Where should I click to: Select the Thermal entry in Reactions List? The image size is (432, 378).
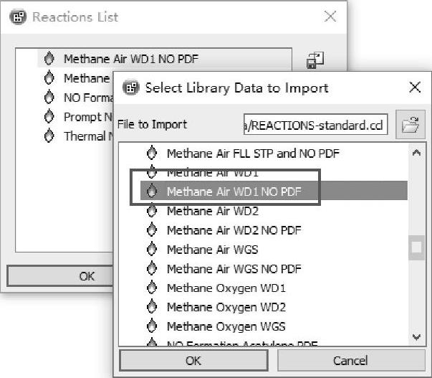pos(88,136)
